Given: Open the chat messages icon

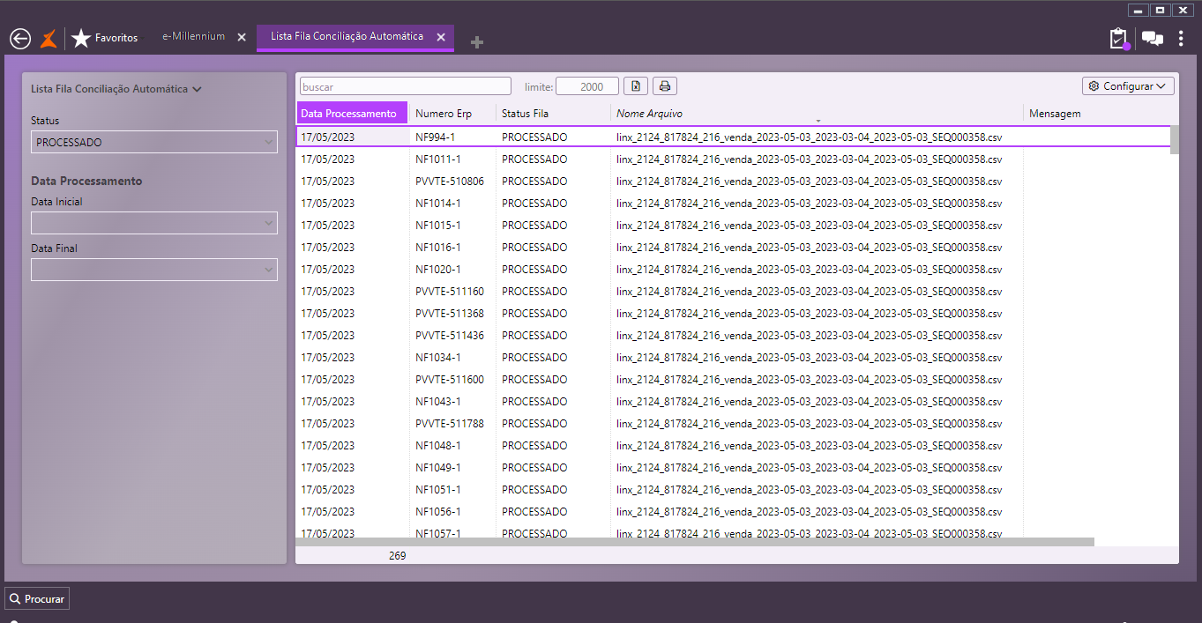Looking at the screenshot, I should point(1152,39).
